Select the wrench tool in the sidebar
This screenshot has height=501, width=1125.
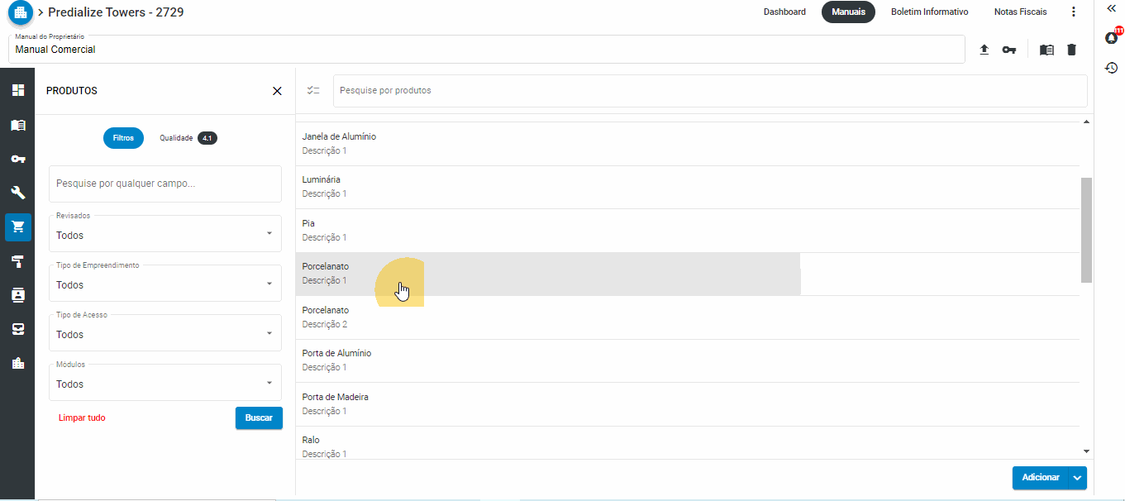[x=17, y=193]
